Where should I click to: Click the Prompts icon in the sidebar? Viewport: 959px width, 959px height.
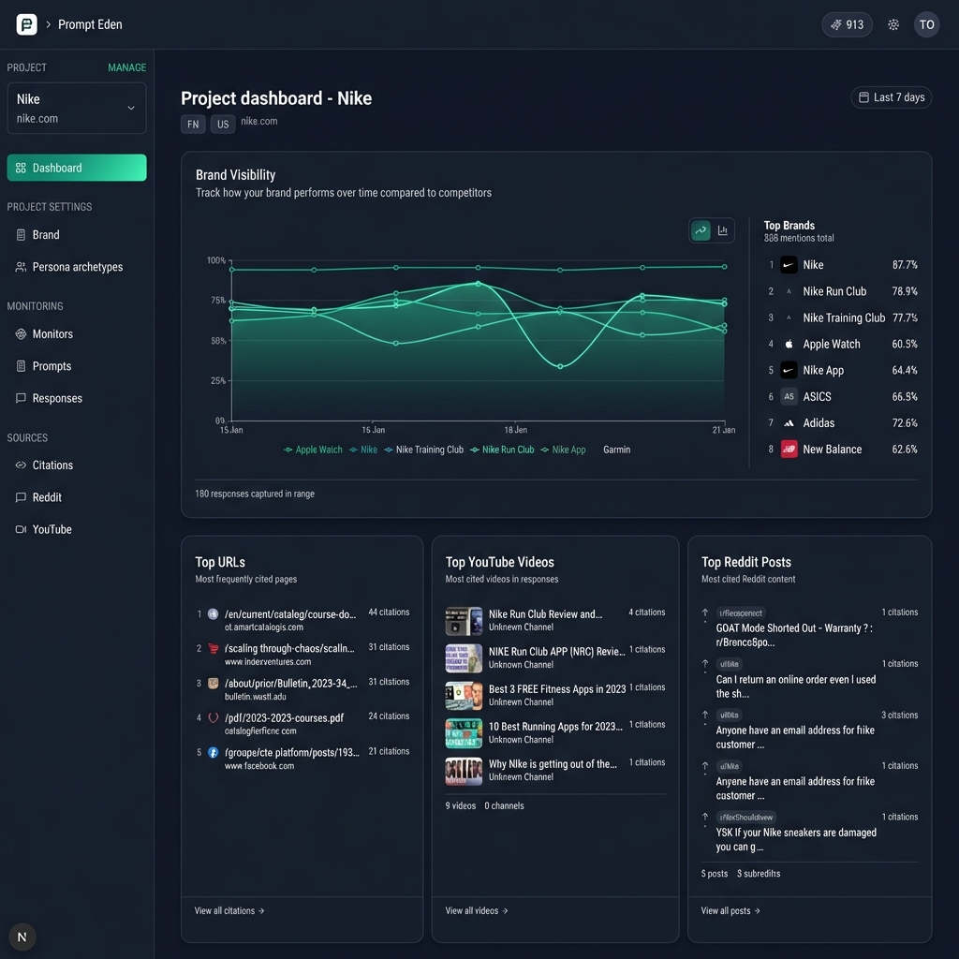point(20,365)
